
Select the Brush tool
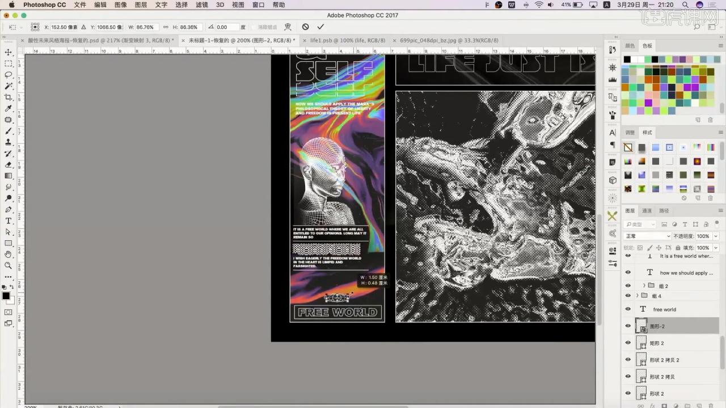pos(9,131)
